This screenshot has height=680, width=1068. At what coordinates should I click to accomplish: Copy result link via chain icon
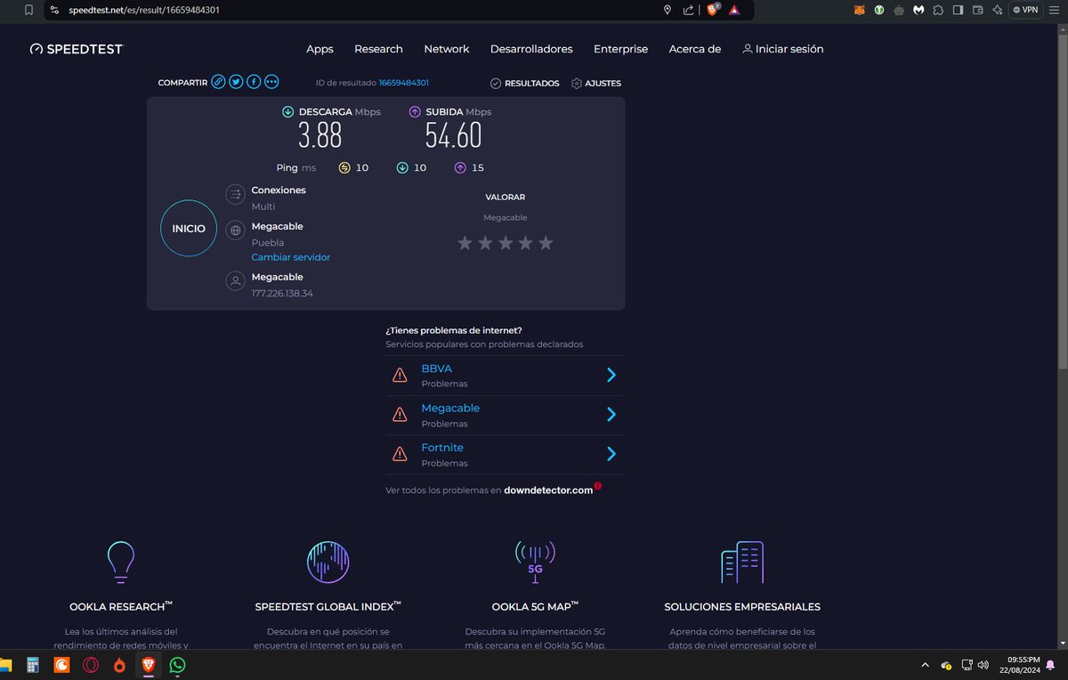(x=218, y=82)
